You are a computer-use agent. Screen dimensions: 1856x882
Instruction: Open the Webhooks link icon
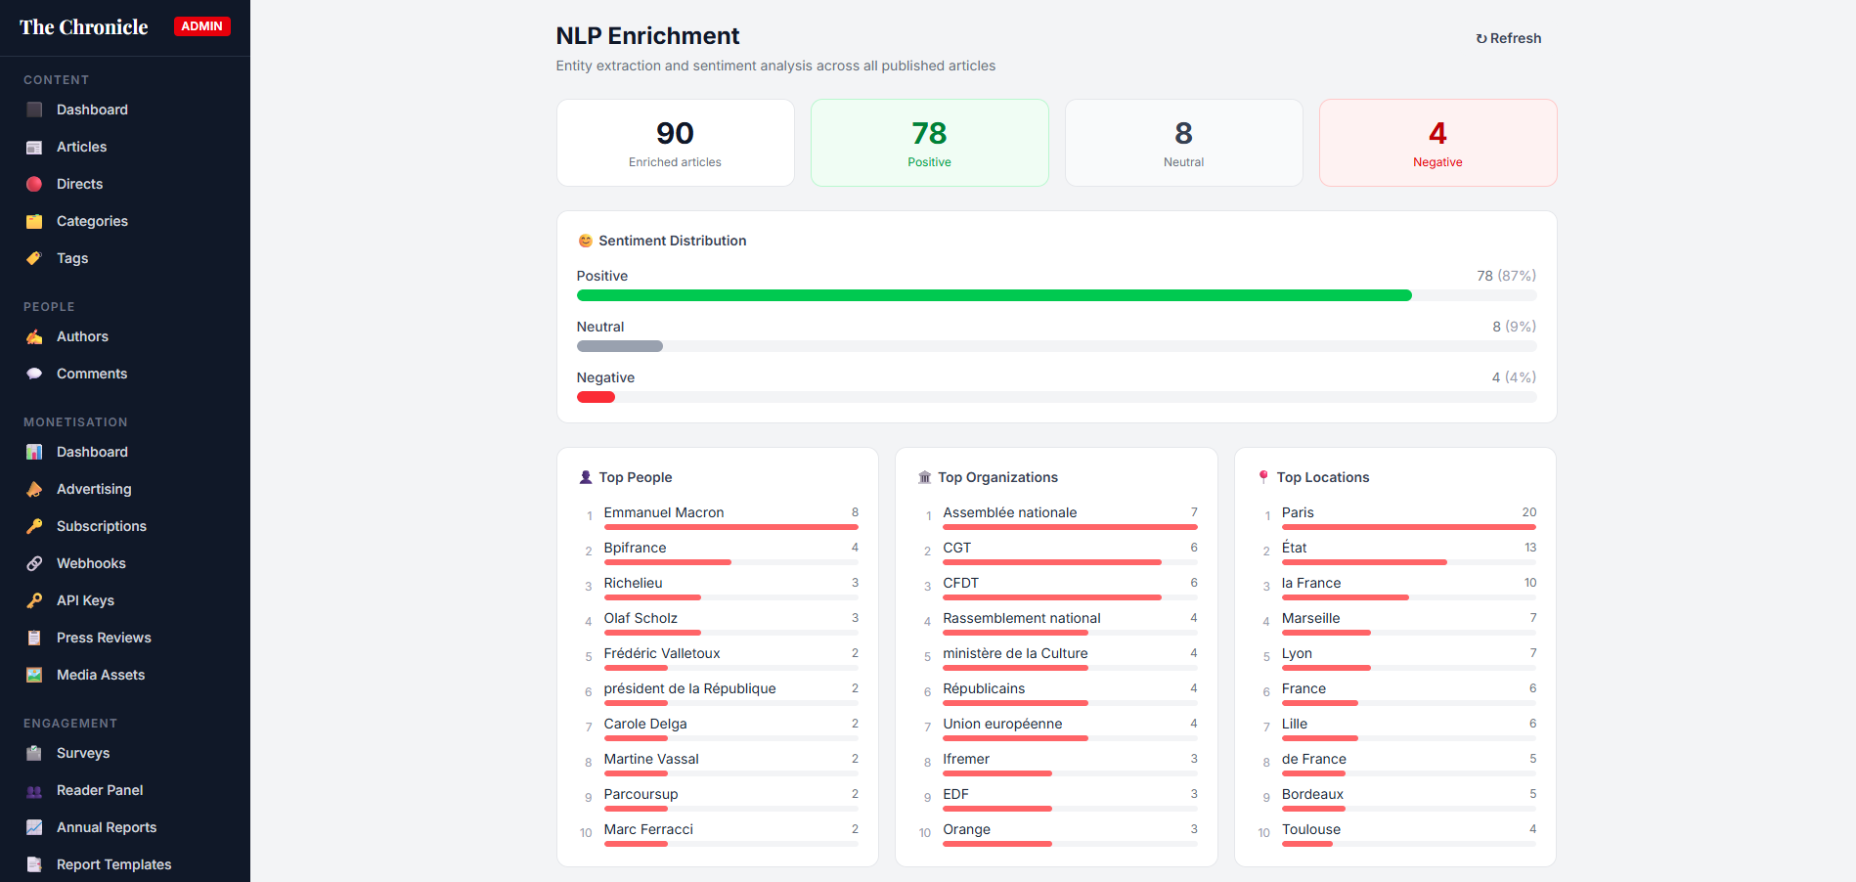click(34, 563)
